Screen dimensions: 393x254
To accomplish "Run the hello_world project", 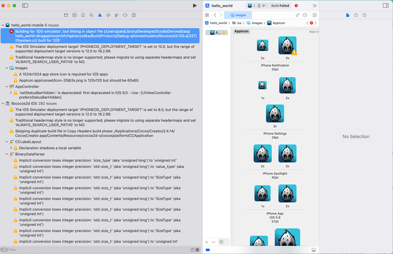I will 195,5.
